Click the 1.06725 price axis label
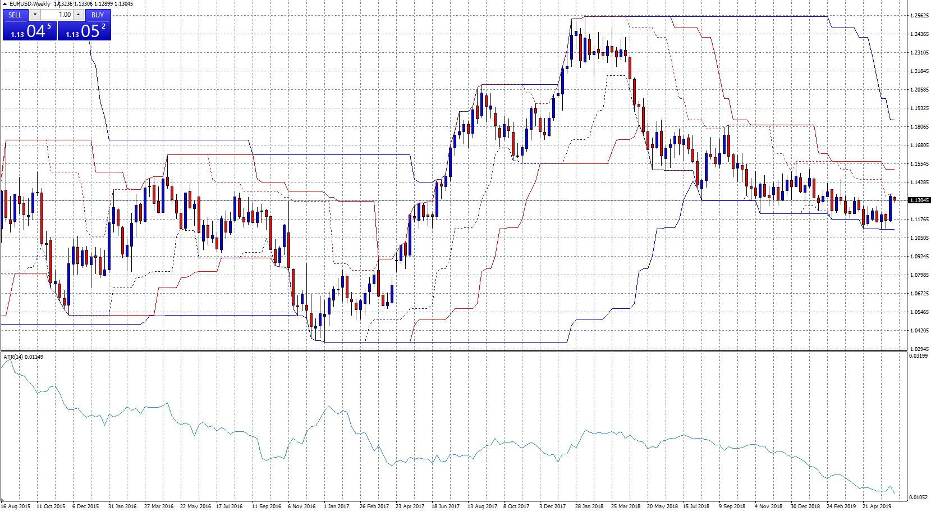Screen dimensions: 931x511 [919, 294]
